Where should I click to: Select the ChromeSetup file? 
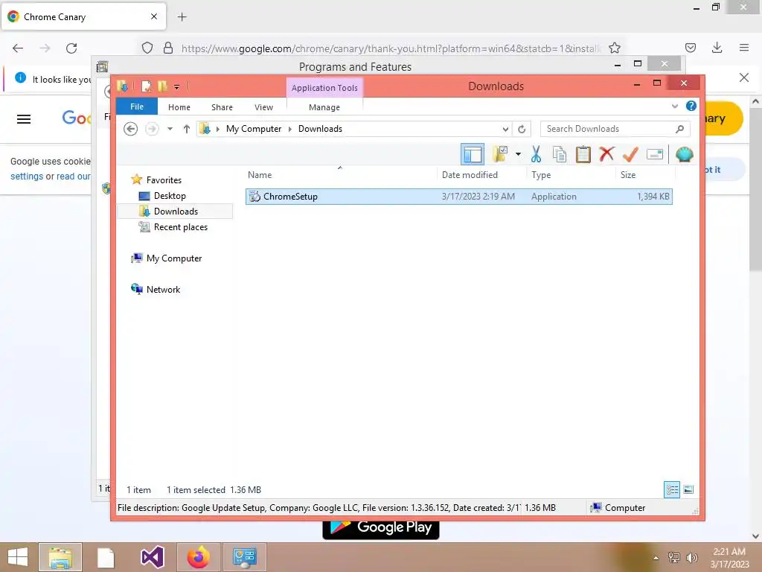coord(458,197)
